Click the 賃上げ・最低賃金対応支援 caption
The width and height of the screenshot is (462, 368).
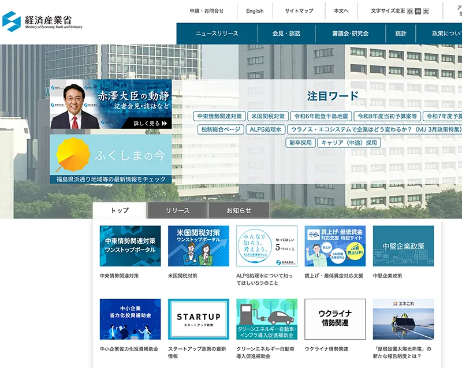334,276
